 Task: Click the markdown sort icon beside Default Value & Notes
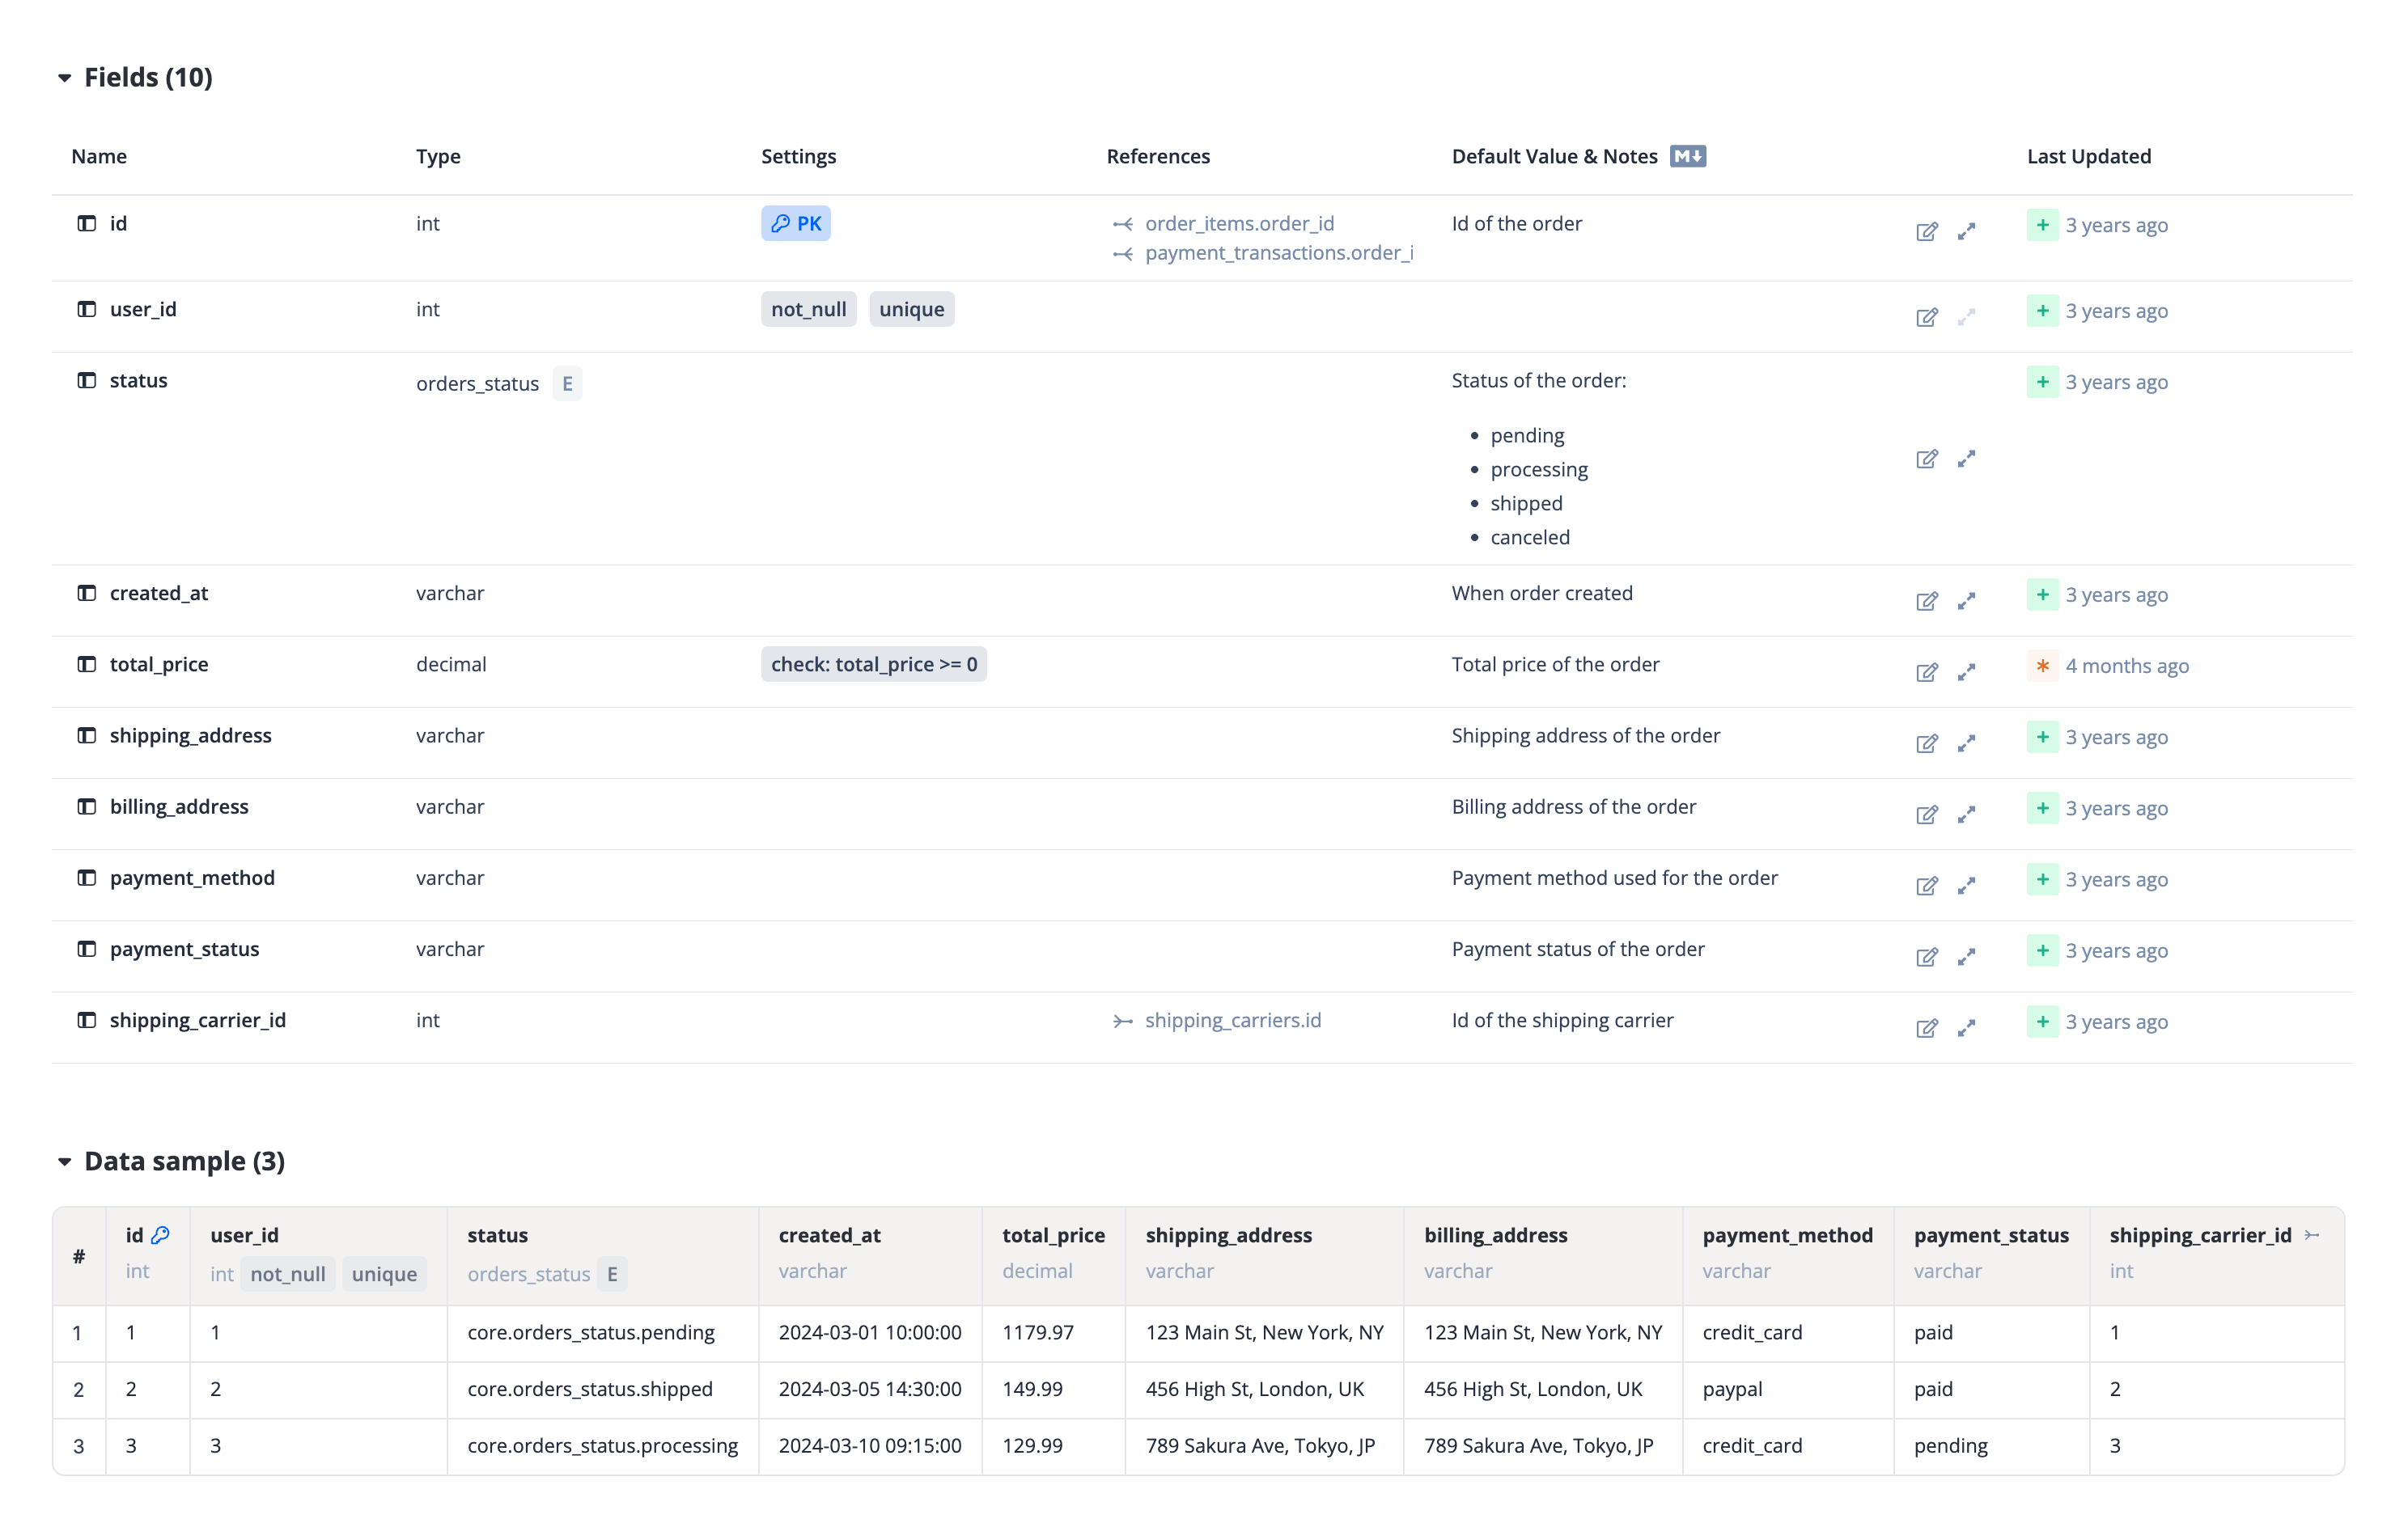[1688, 156]
